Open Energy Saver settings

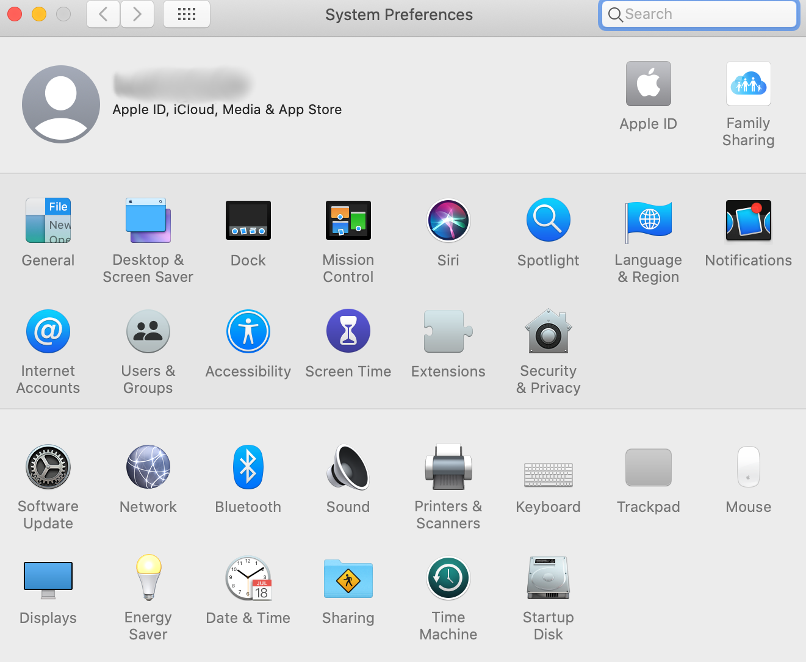[x=148, y=578]
